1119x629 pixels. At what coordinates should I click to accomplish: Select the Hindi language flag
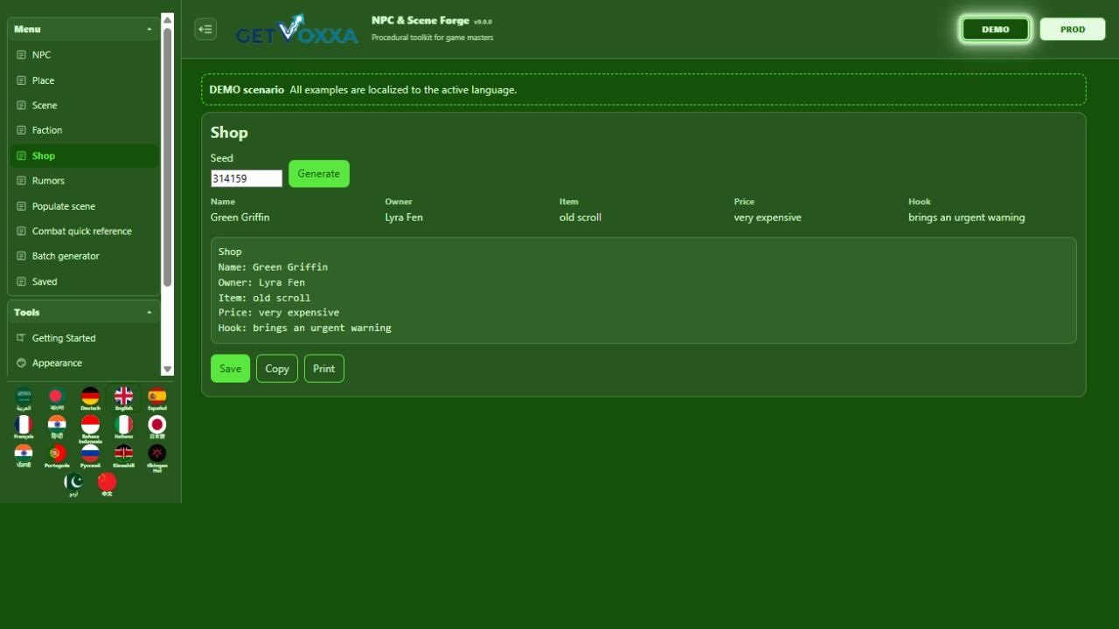57,427
